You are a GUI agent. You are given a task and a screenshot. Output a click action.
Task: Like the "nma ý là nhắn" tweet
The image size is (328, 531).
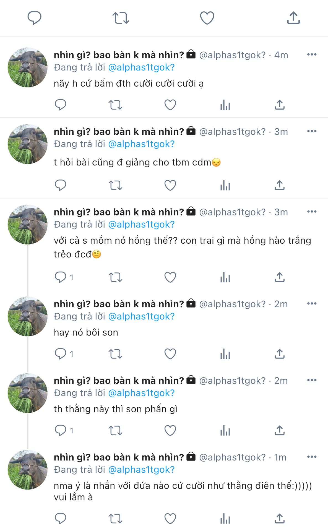170,519
